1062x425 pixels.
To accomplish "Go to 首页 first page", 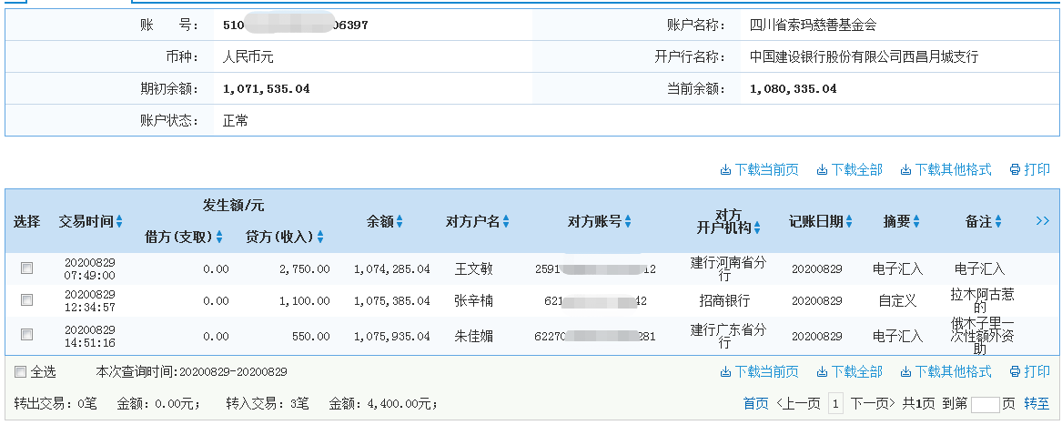I will 756,404.
